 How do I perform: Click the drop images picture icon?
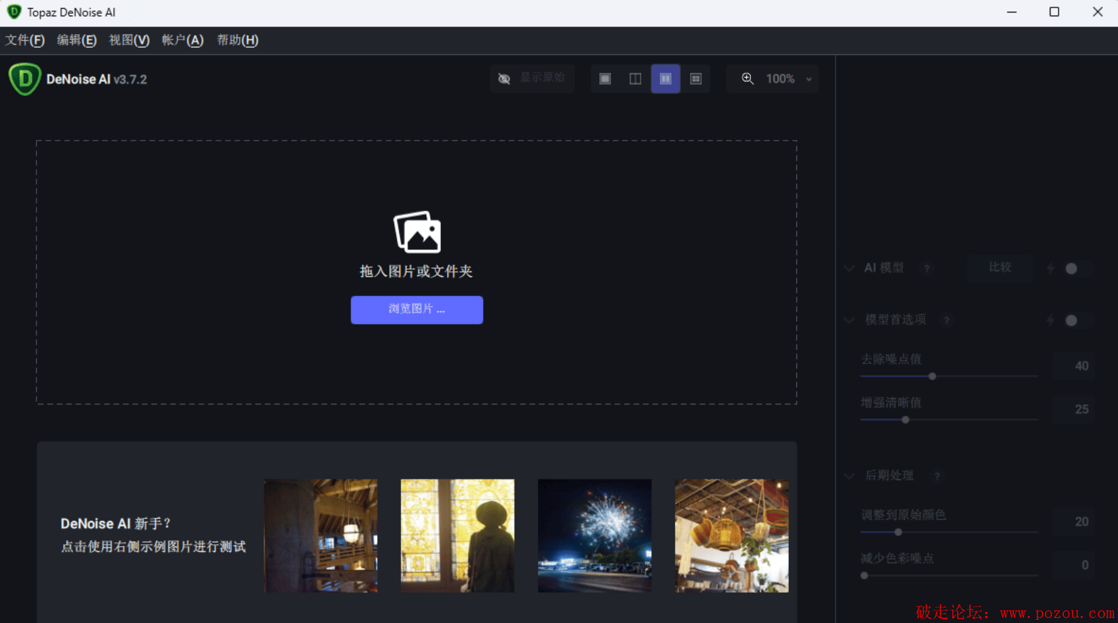417,232
